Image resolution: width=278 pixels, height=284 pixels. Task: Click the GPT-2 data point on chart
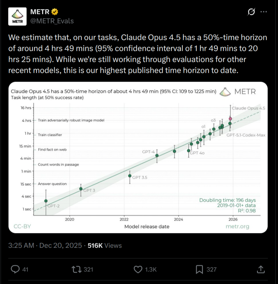46,201
